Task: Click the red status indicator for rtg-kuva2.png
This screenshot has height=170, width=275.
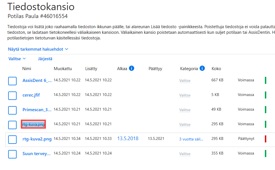Action: coord(265,139)
